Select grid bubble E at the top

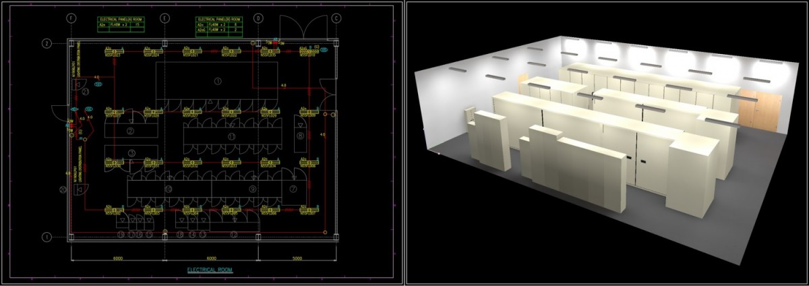(x=164, y=19)
